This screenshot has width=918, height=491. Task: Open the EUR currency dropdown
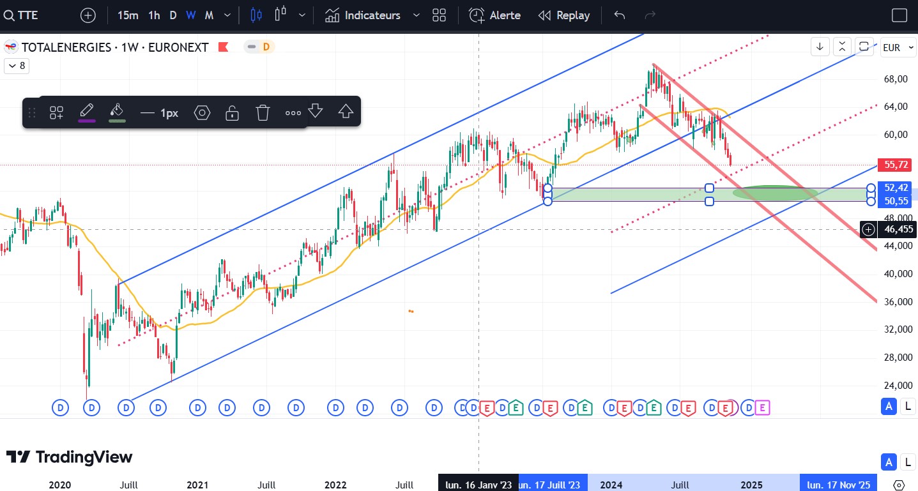coord(898,47)
